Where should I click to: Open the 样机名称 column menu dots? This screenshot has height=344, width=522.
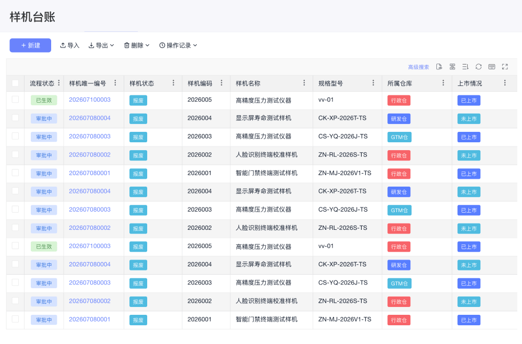click(304, 83)
